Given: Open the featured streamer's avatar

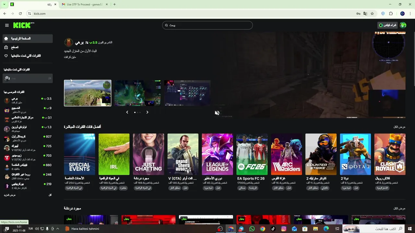Looking at the screenshot, I should pos(69,42).
